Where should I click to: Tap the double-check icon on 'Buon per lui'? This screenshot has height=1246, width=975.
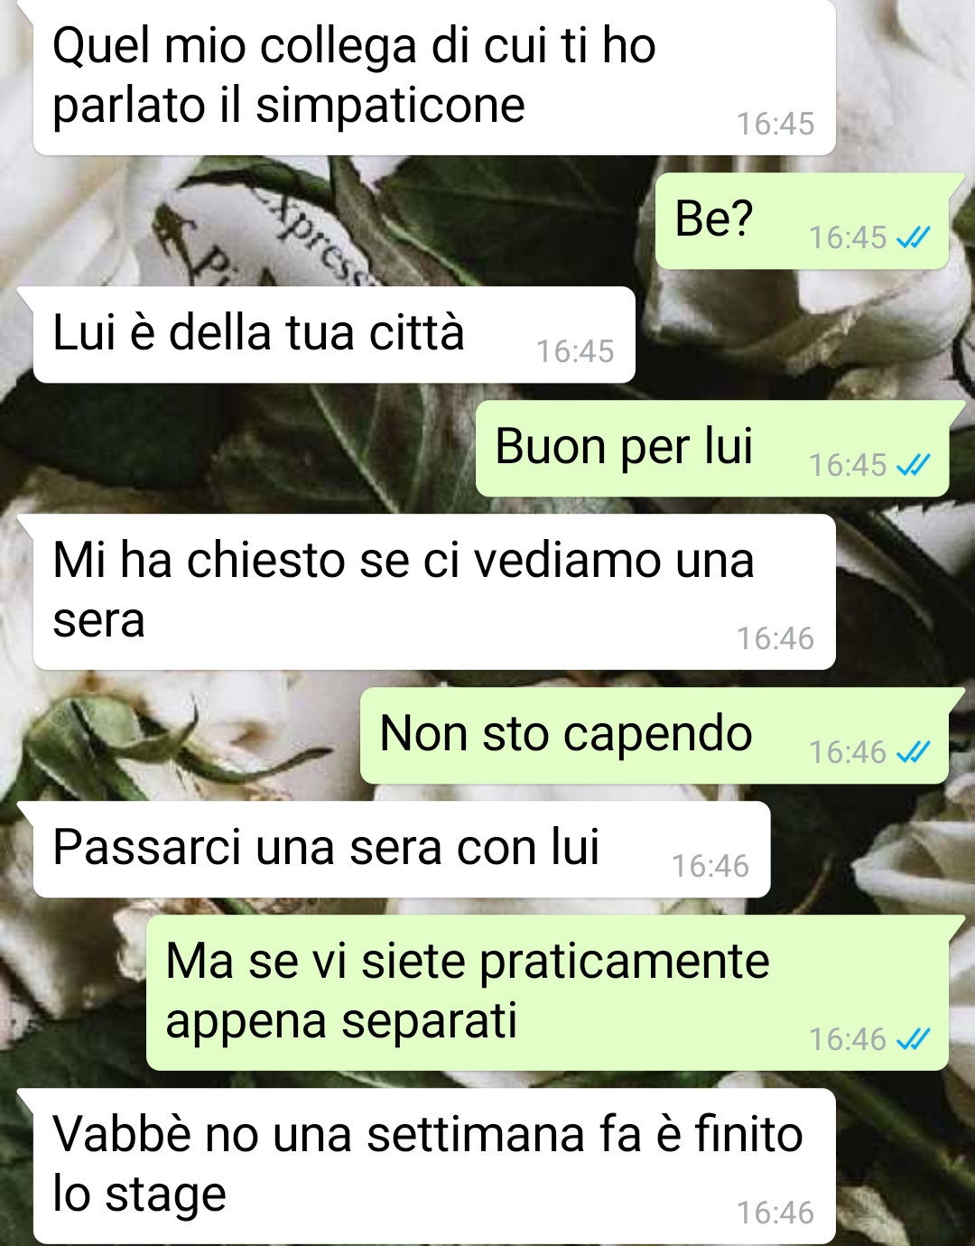click(x=913, y=466)
